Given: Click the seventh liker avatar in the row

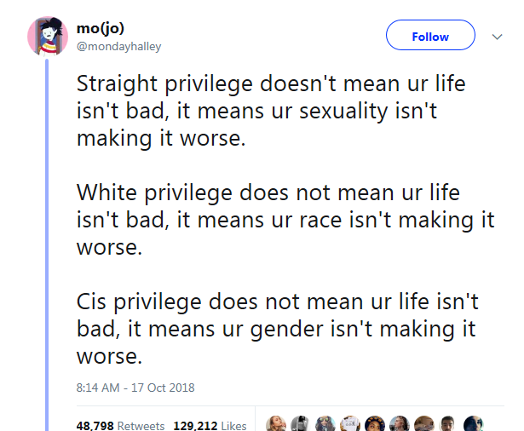Looking at the screenshot, I should pos(423,423).
